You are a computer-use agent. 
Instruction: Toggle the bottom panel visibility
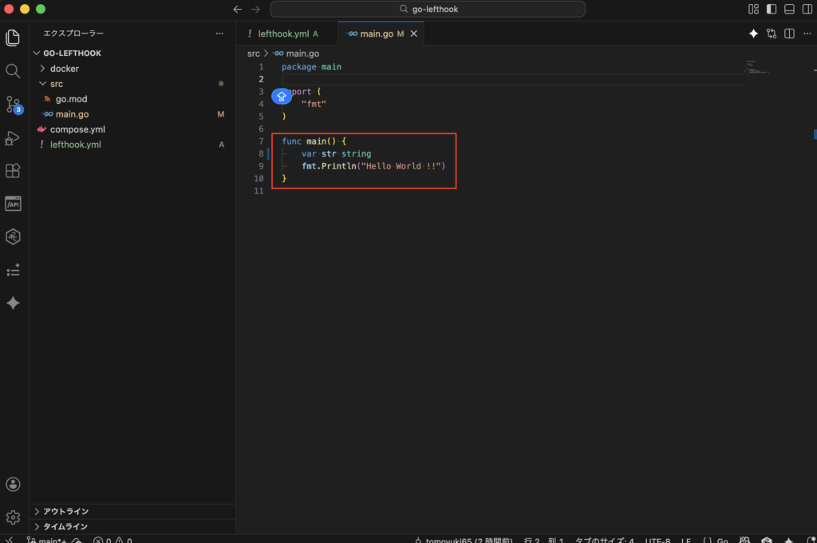tap(789, 10)
